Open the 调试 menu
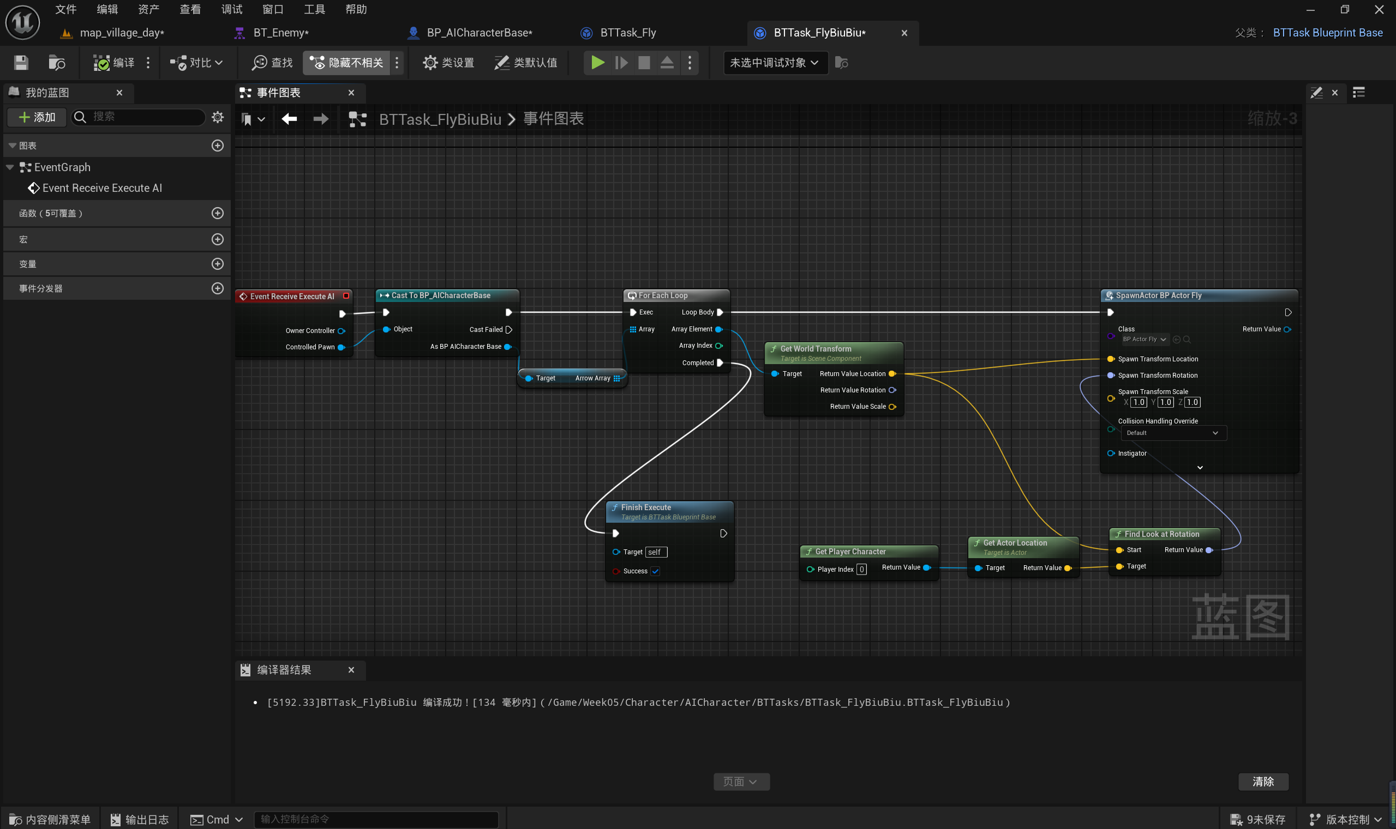 tap(231, 9)
